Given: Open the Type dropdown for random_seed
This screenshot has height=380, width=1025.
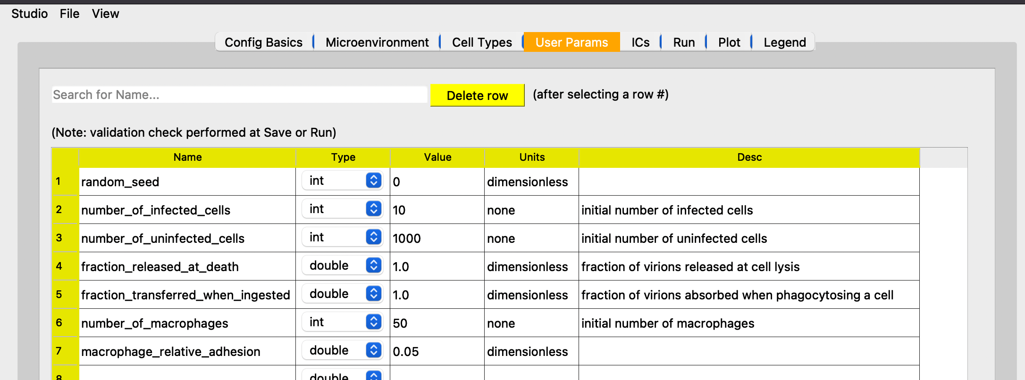Looking at the screenshot, I should 342,181.
